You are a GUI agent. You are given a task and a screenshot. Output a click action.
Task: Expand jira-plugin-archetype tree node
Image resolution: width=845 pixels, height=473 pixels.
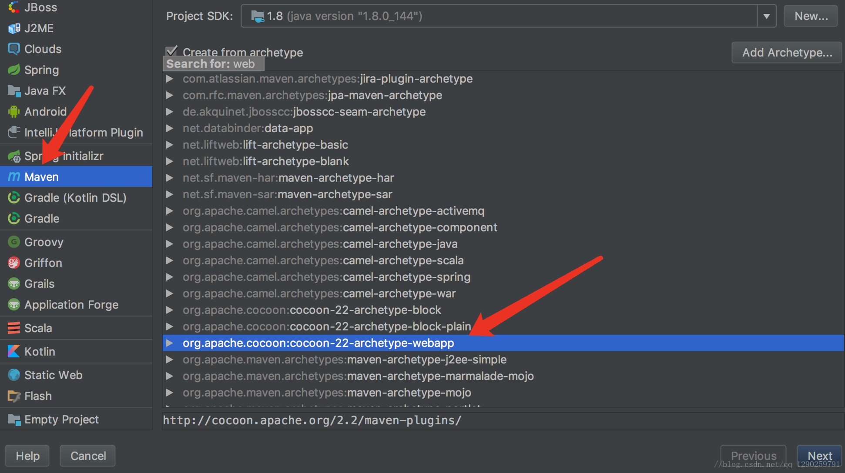(x=170, y=79)
